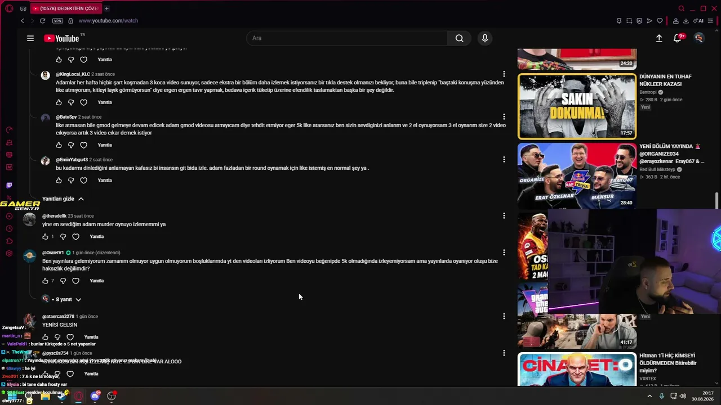The height and width of the screenshot is (405, 721).
Task: Open the Opera GX main menu
Action: coord(9,8)
